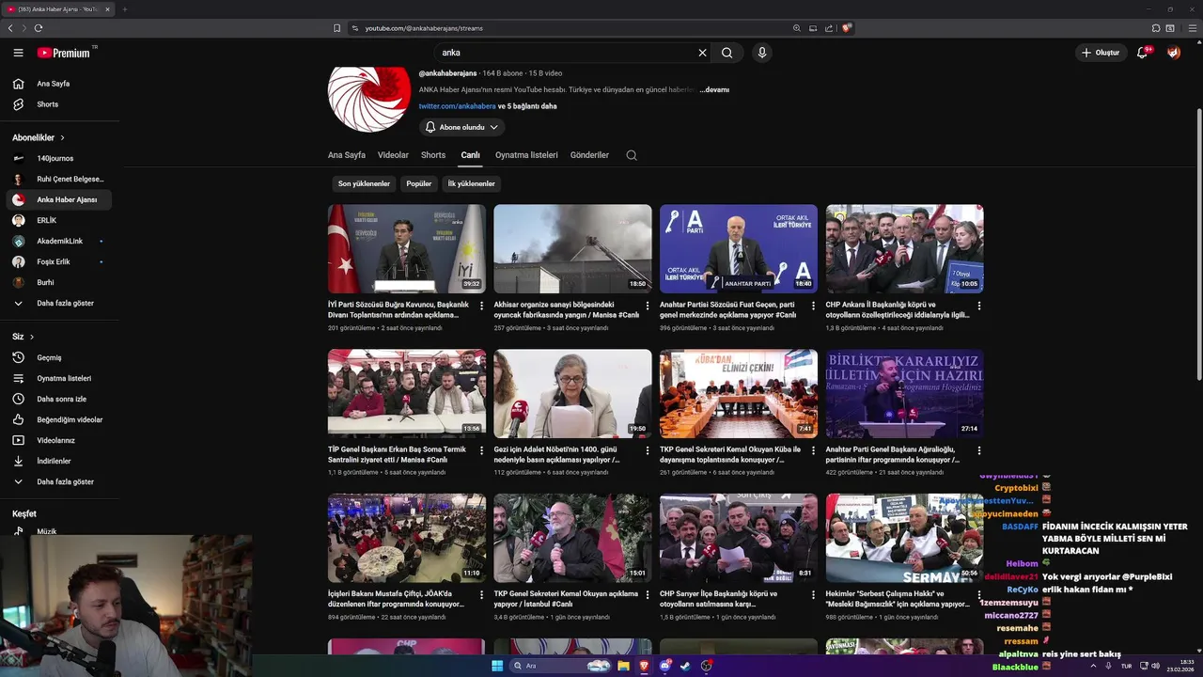Expand Daha fazla göster under Abonelikler
Viewport: 1203px width, 677px height.
[59, 304]
